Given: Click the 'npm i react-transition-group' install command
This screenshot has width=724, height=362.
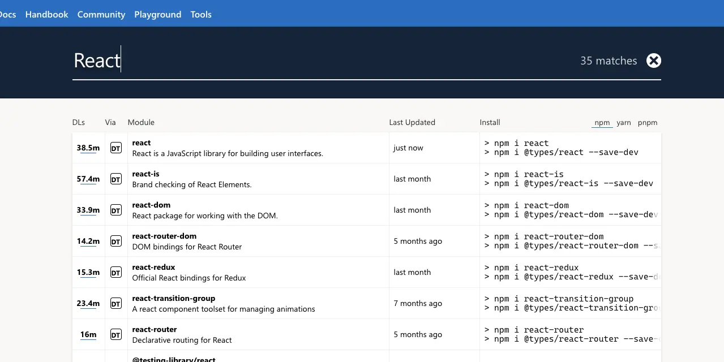Looking at the screenshot, I should click(559, 299).
